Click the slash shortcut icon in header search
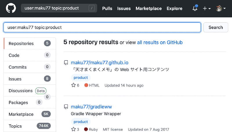The image size is (232, 132). (x=92, y=8)
